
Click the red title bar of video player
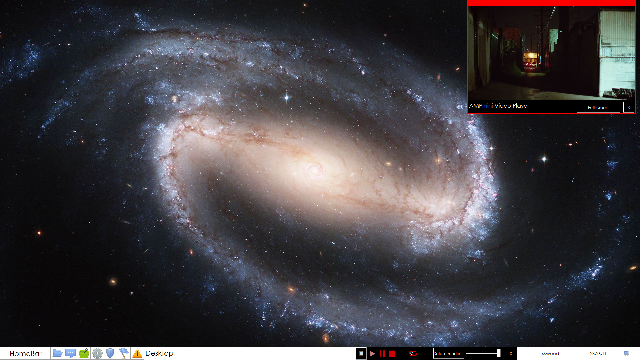(551, 3)
